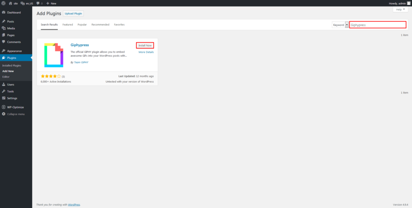The height and width of the screenshot is (208, 412).
Task: Go to Posts in the sidebar
Action: coord(10,22)
